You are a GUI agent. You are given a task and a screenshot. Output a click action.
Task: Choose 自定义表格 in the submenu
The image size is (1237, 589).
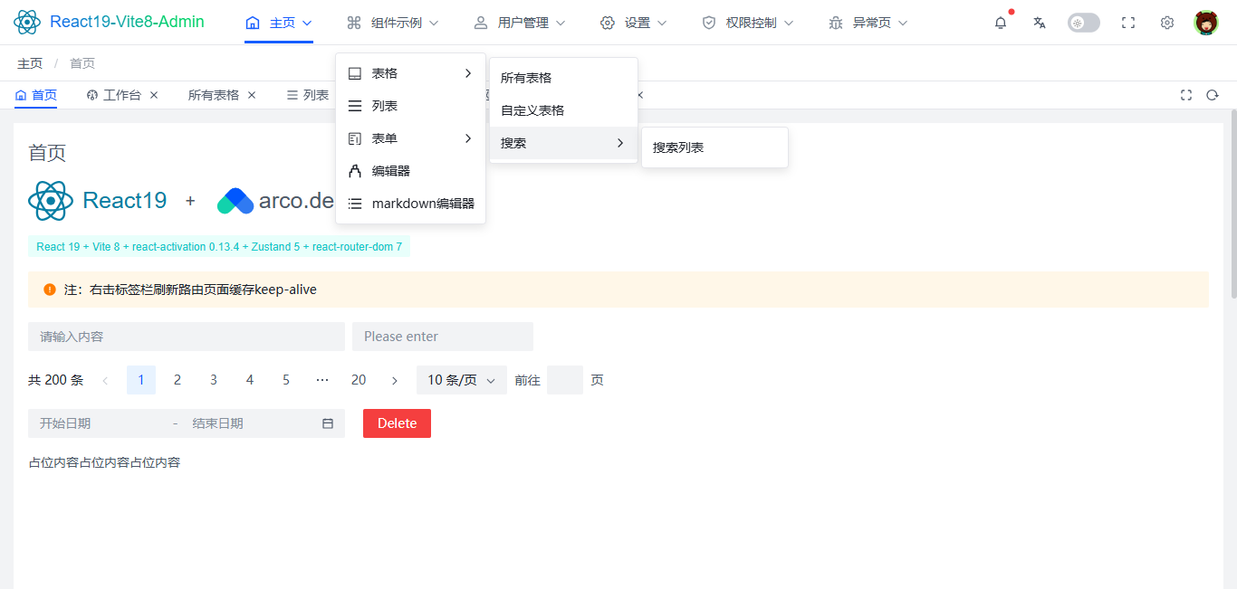pyautogui.click(x=563, y=110)
